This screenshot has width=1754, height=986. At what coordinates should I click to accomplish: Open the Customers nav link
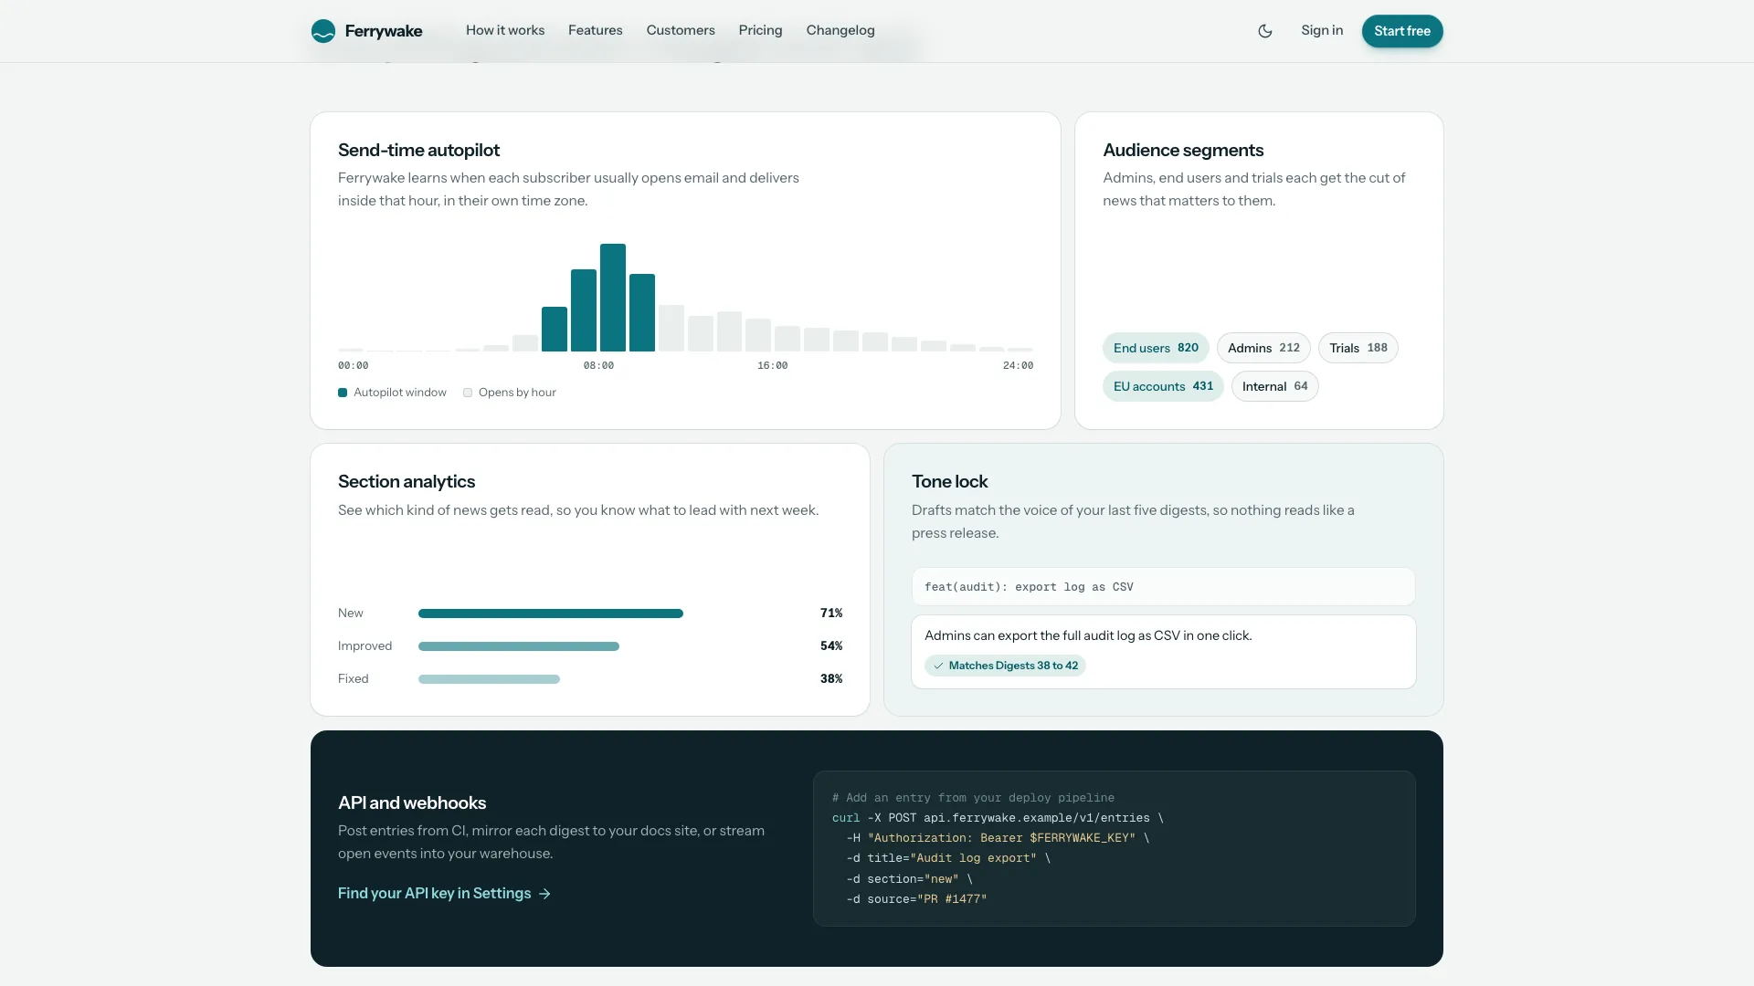click(x=681, y=30)
